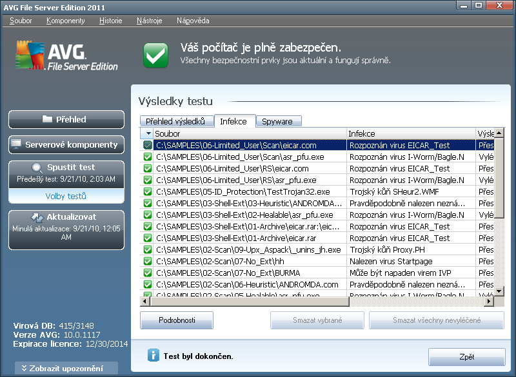Expand Zobrazit upozornění notifications

(x=66, y=368)
